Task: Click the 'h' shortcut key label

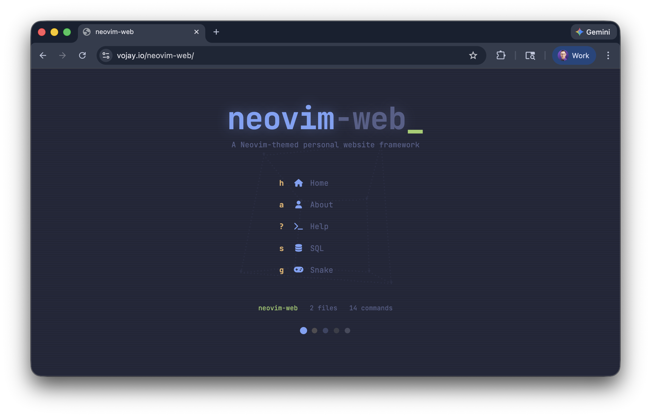Action: click(x=281, y=183)
